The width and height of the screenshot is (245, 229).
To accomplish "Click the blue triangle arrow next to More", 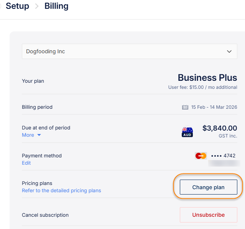I will pyautogui.click(x=39, y=135).
